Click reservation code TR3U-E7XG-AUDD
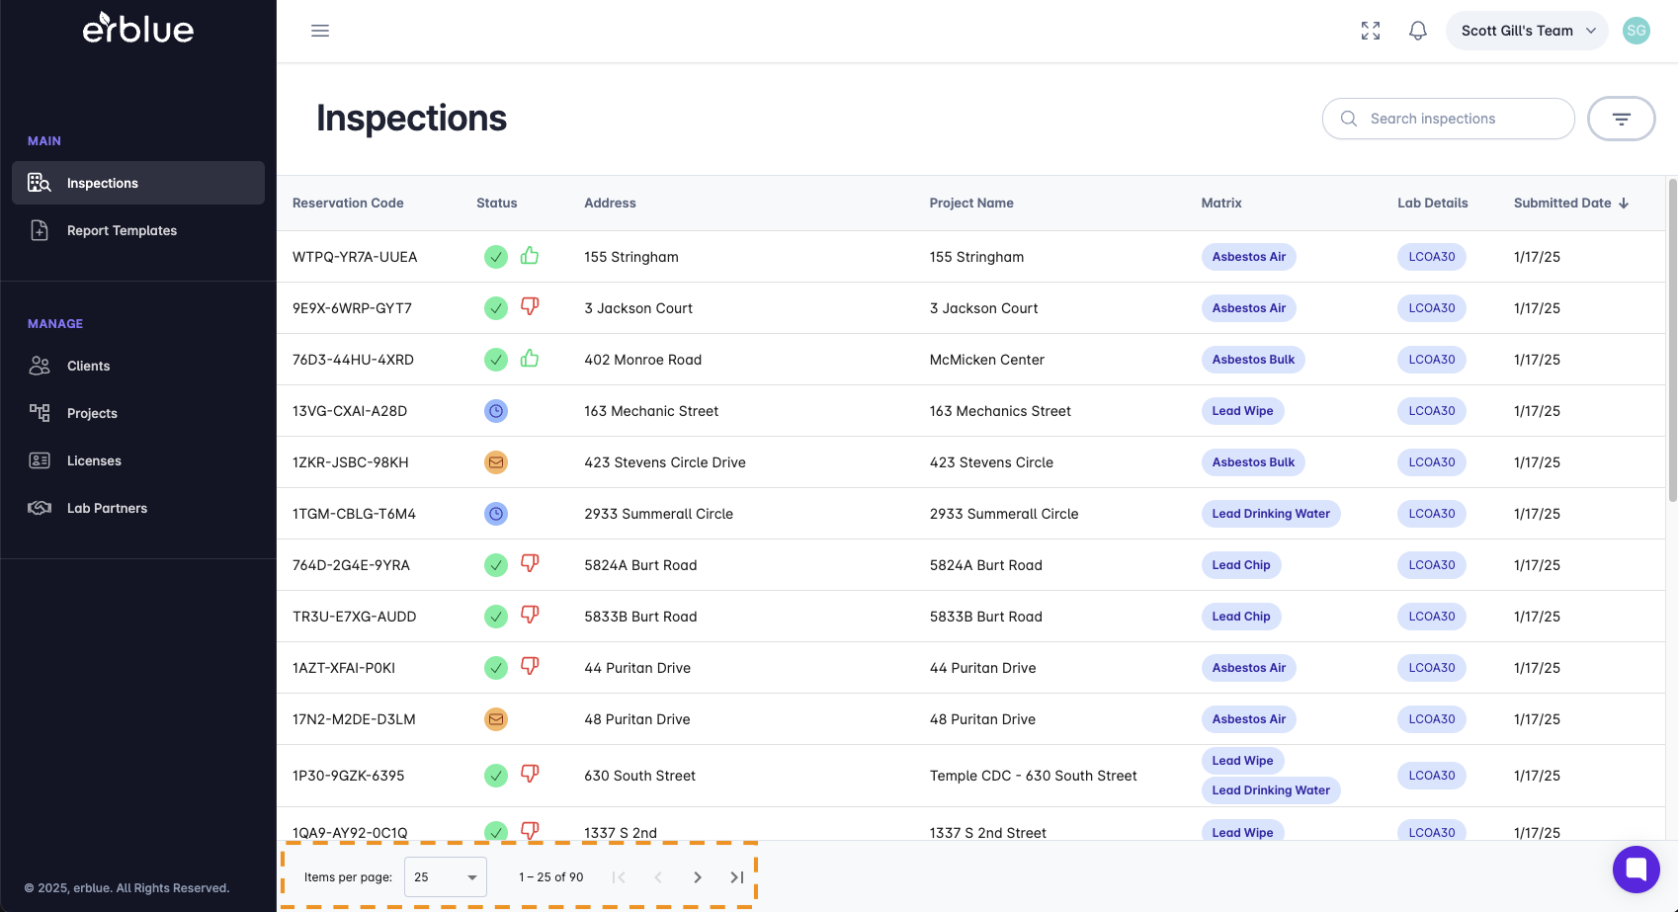This screenshot has height=912, width=1678. click(355, 617)
